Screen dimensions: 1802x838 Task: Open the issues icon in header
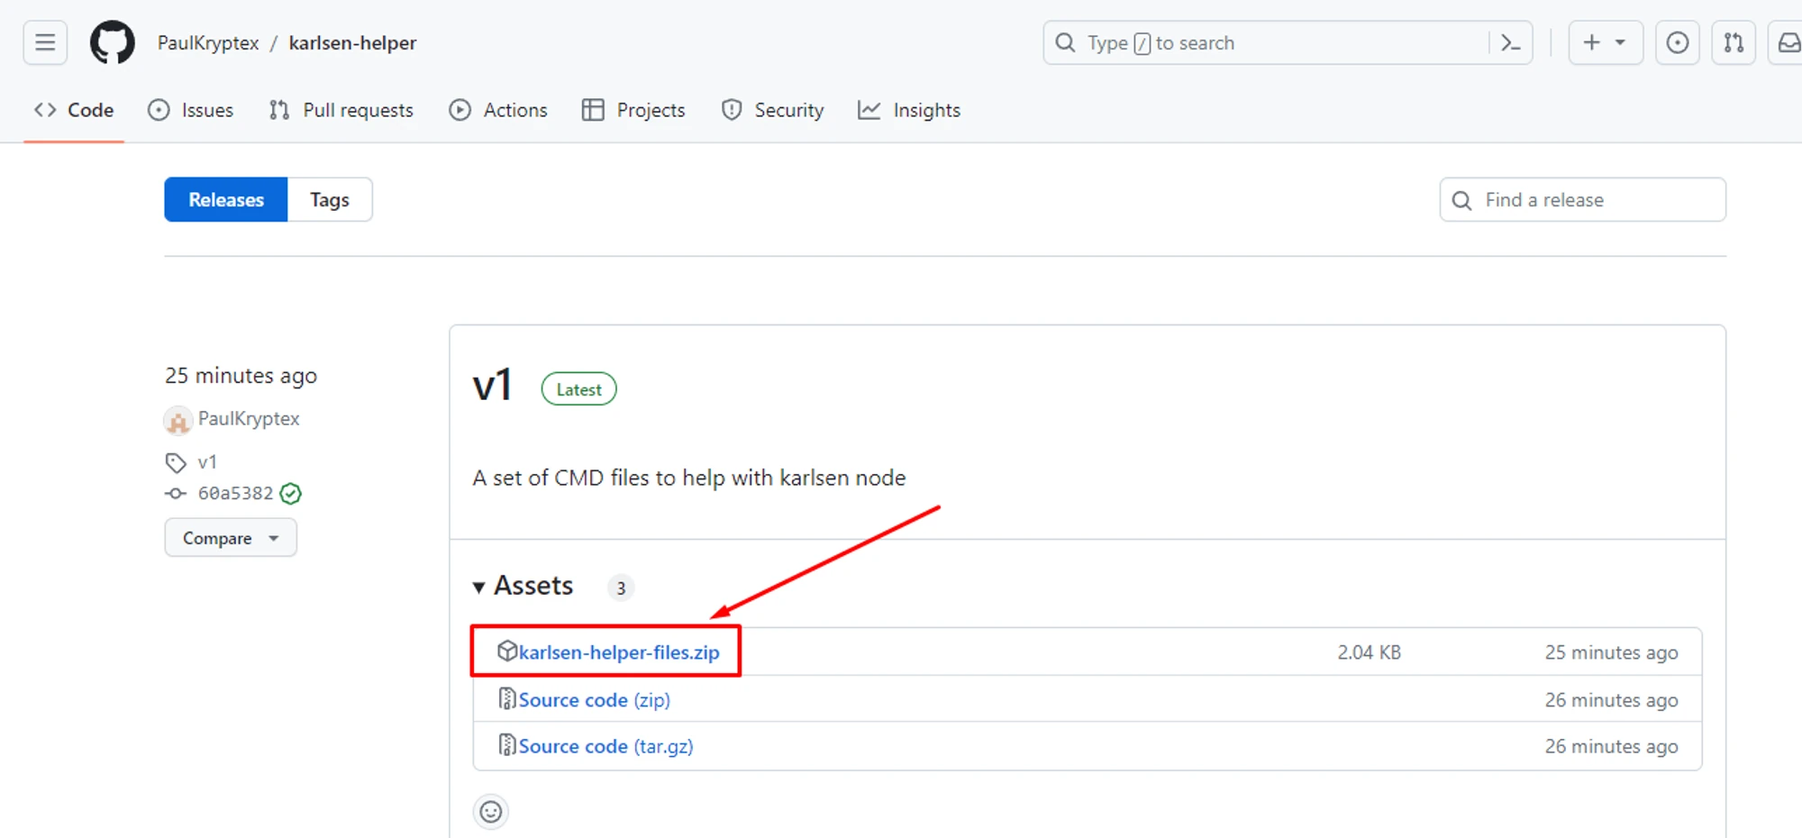coord(1677,42)
